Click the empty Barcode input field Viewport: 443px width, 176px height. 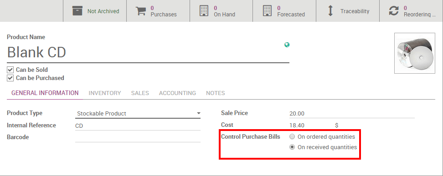pos(138,137)
